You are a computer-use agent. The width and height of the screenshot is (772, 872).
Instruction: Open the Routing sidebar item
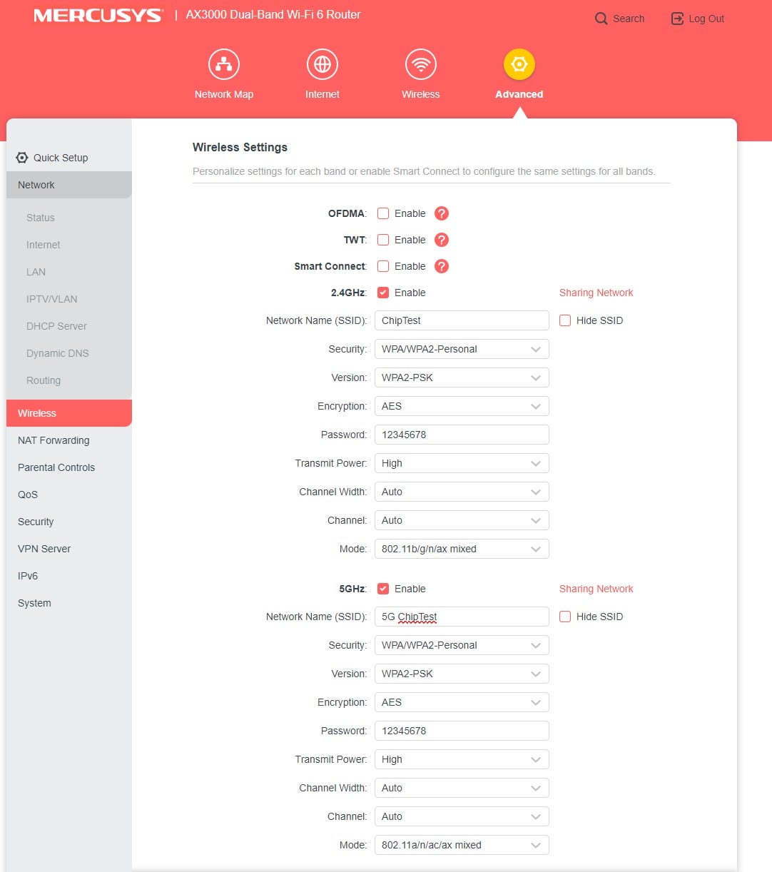(44, 380)
